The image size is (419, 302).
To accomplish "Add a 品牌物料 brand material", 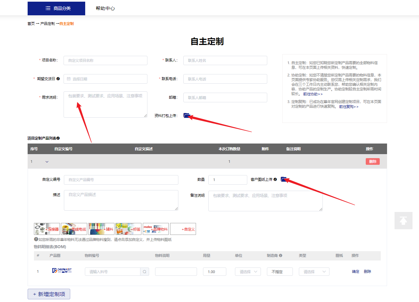I will pyautogui.click(x=156, y=229).
